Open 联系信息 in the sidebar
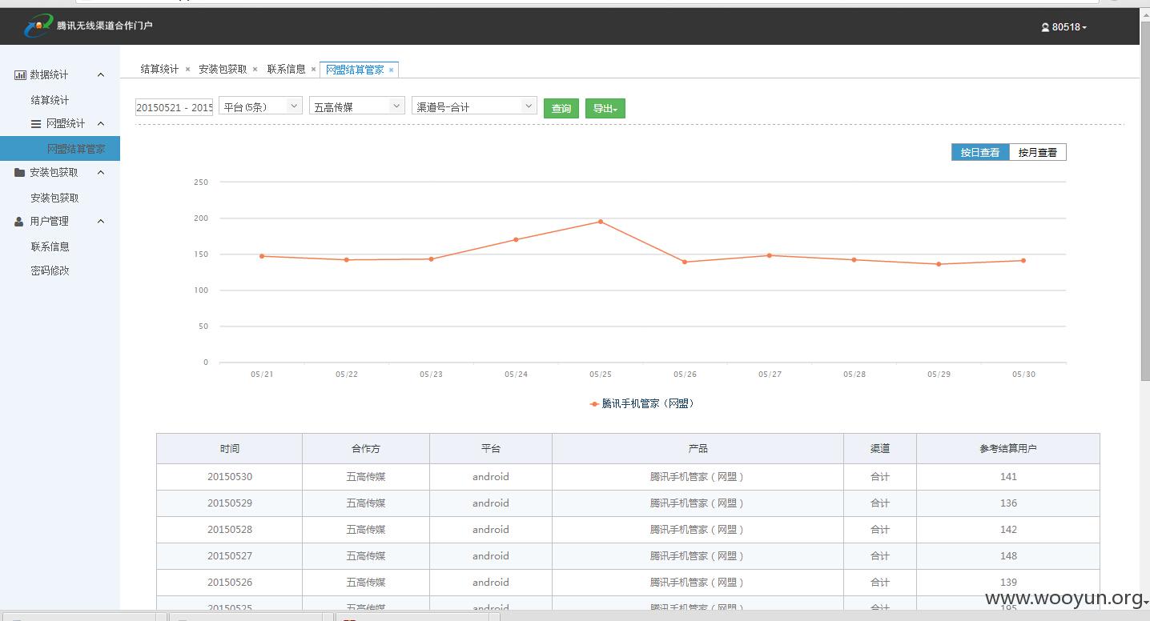The image size is (1150, 621). tap(50, 246)
